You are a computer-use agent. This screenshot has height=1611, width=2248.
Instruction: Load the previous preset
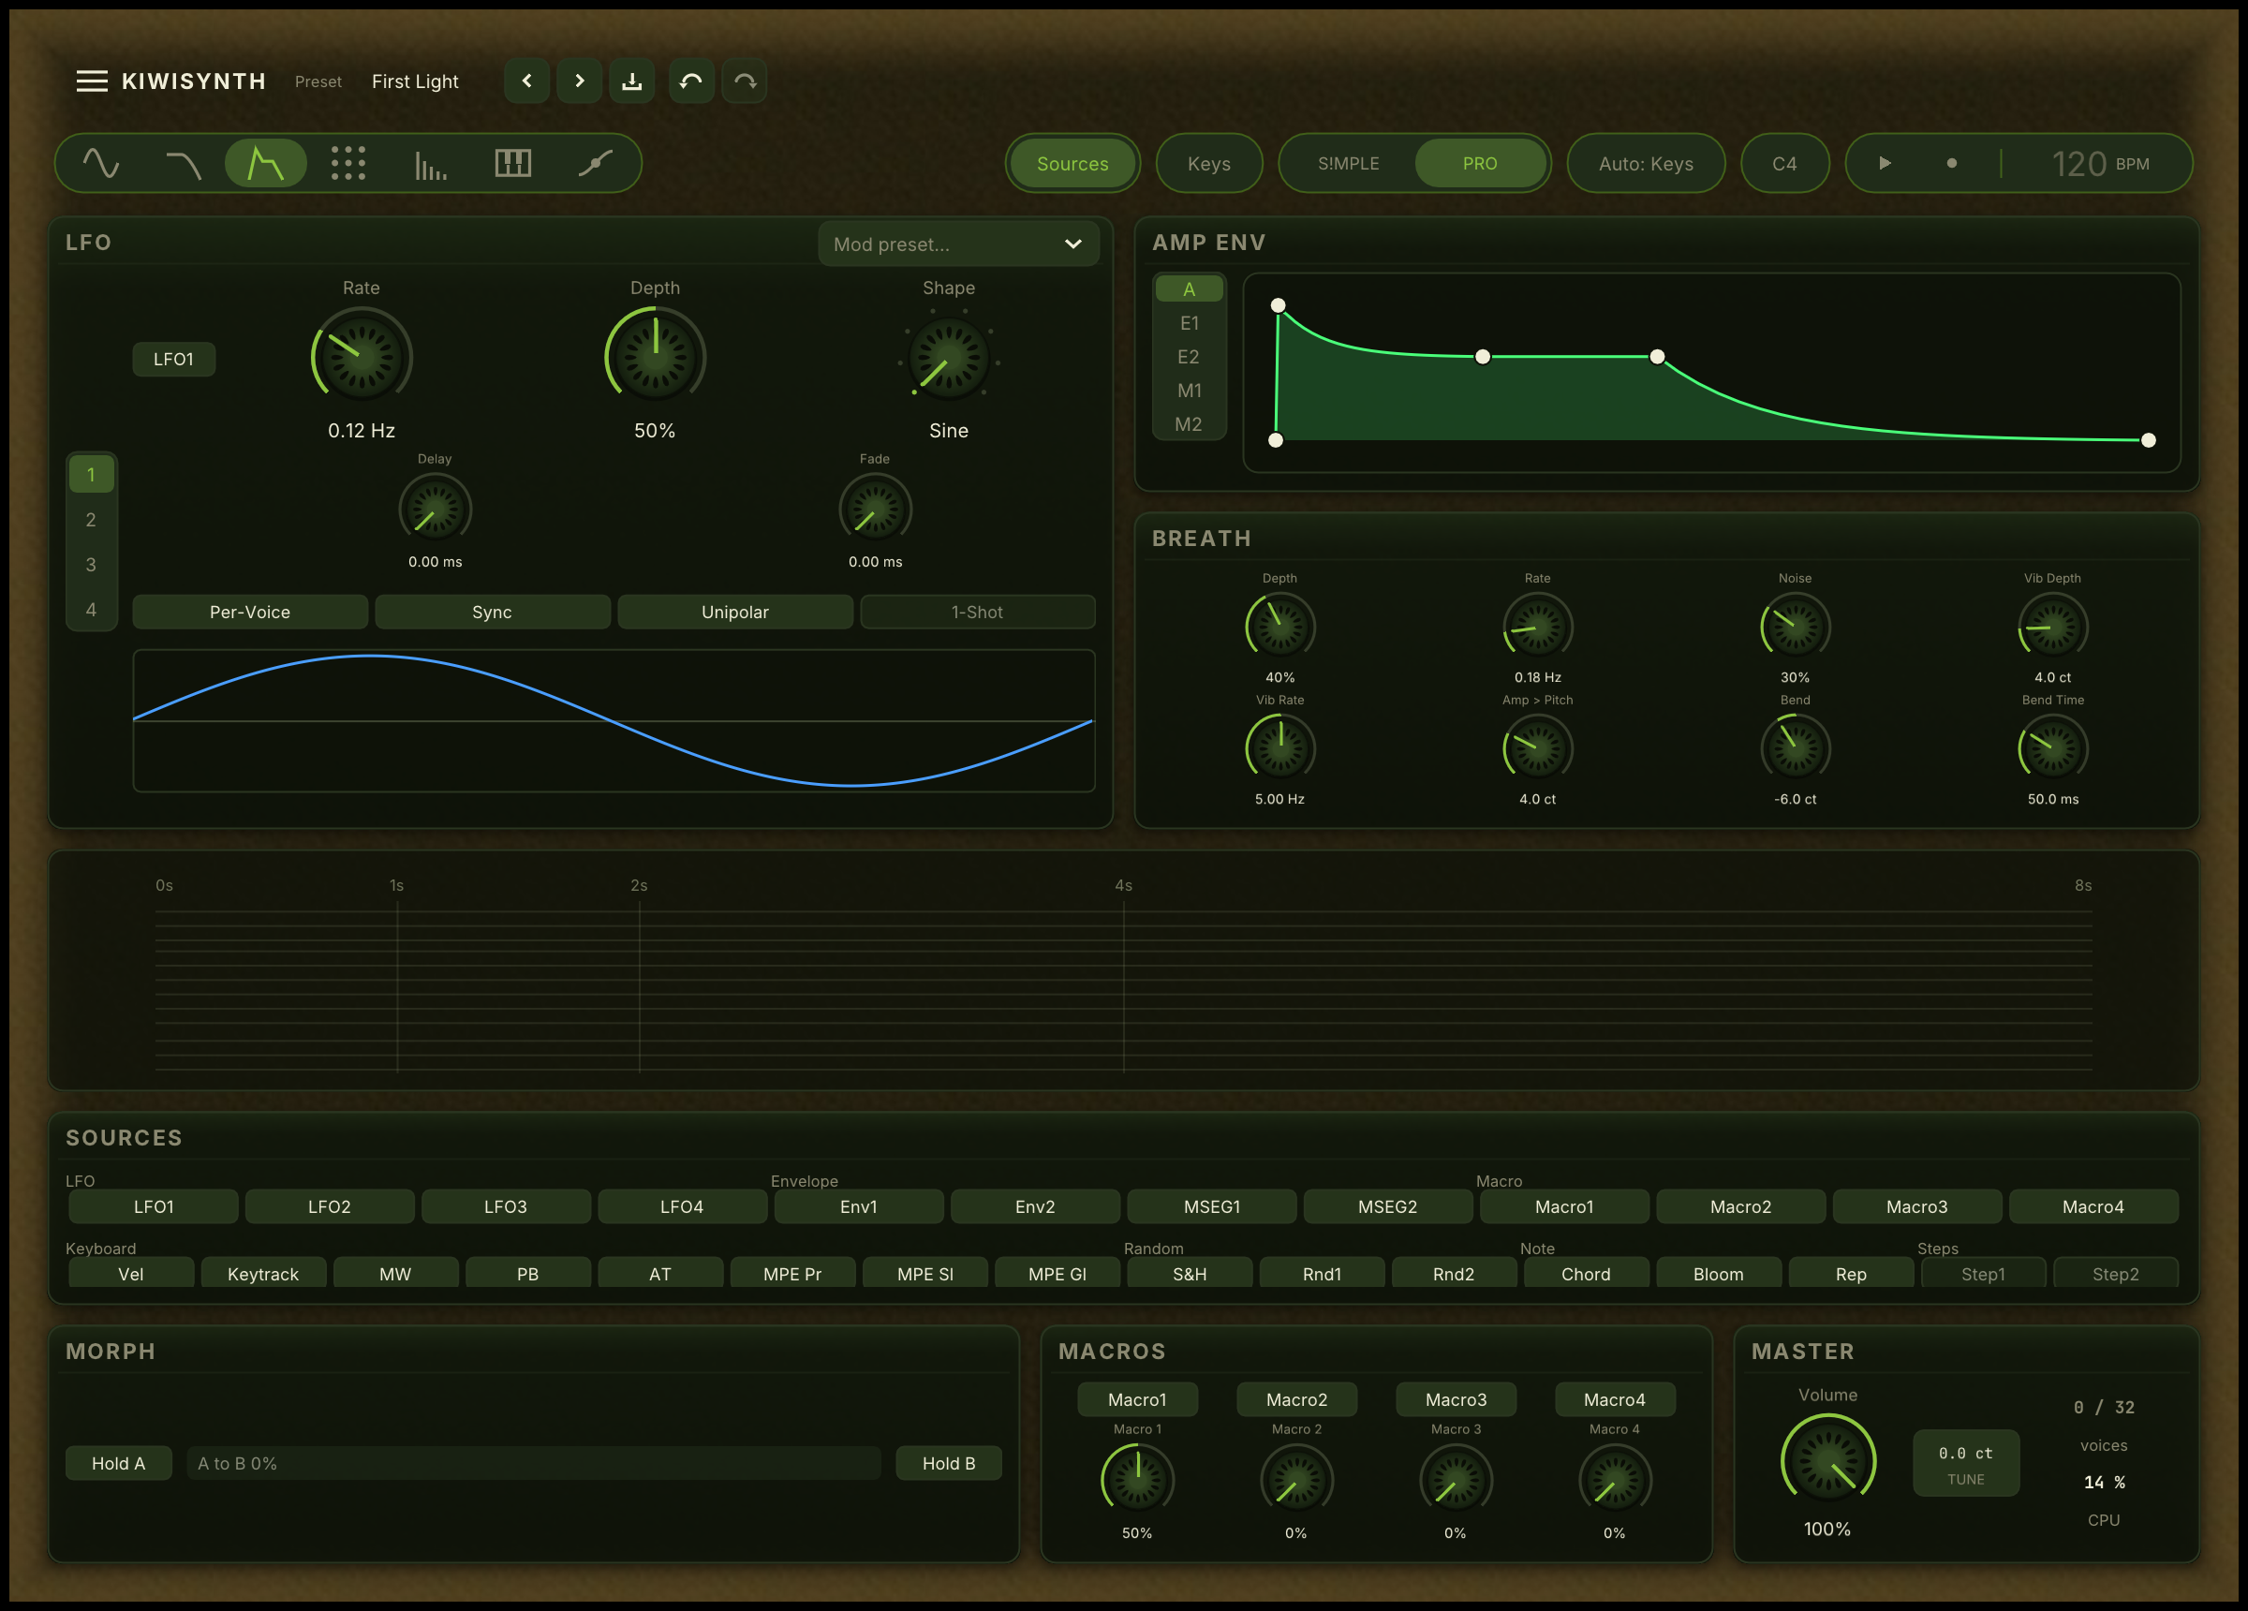point(527,81)
